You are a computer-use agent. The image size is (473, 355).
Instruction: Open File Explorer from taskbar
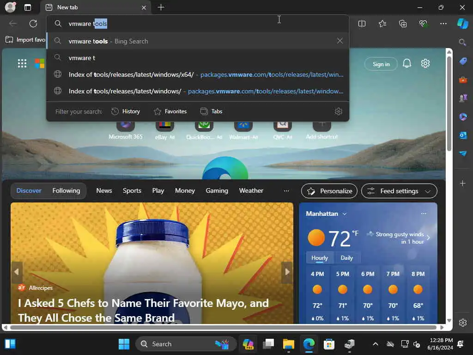(288, 344)
